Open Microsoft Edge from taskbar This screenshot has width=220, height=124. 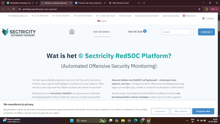[x=136, y=121]
